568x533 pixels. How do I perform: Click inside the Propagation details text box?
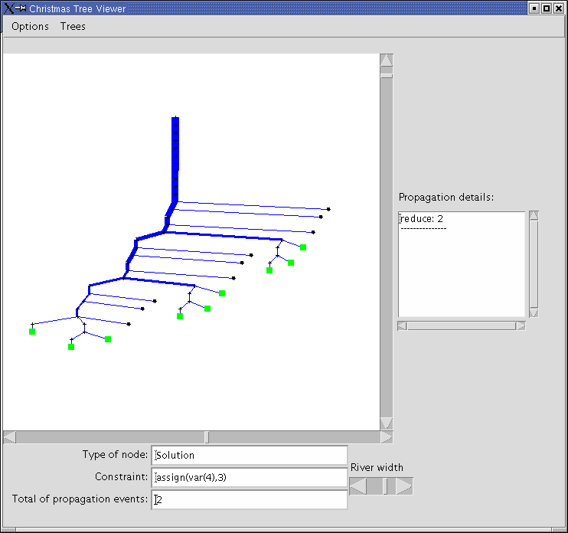click(x=462, y=264)
